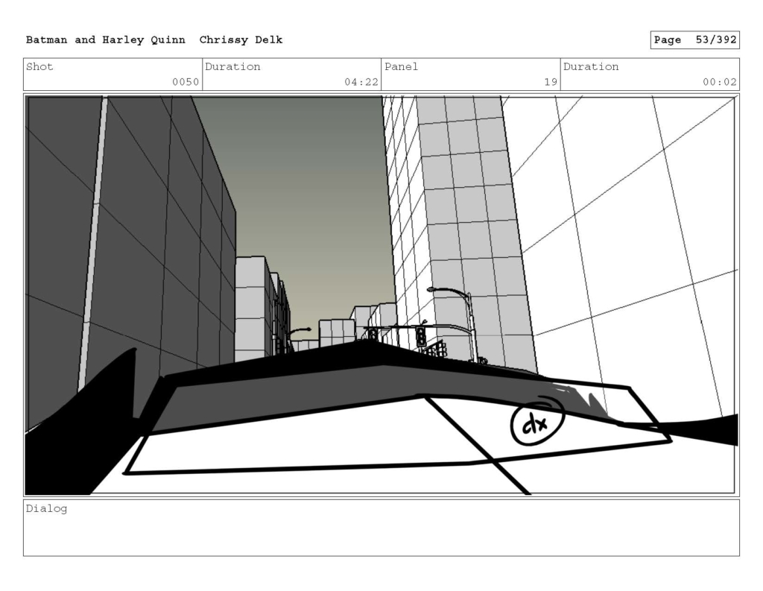The width and height of the screenshot is (763, 591).
Task: Click the "Dialog" label in the dialog box
Action: [x=47, y=509]
